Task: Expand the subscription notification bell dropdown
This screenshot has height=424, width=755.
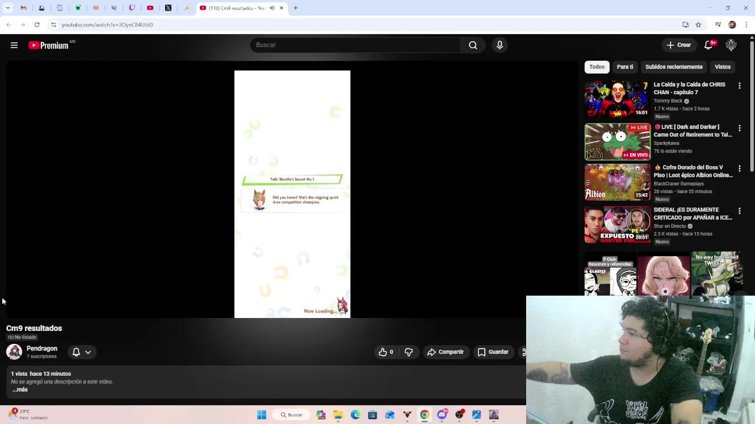Action: click(81, 352)
